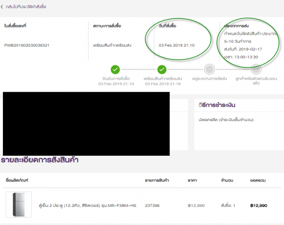Image resolution: width=284 pixels, height=225 pixels.
Task: Click the order quantity 1 text
Action: 228,206
